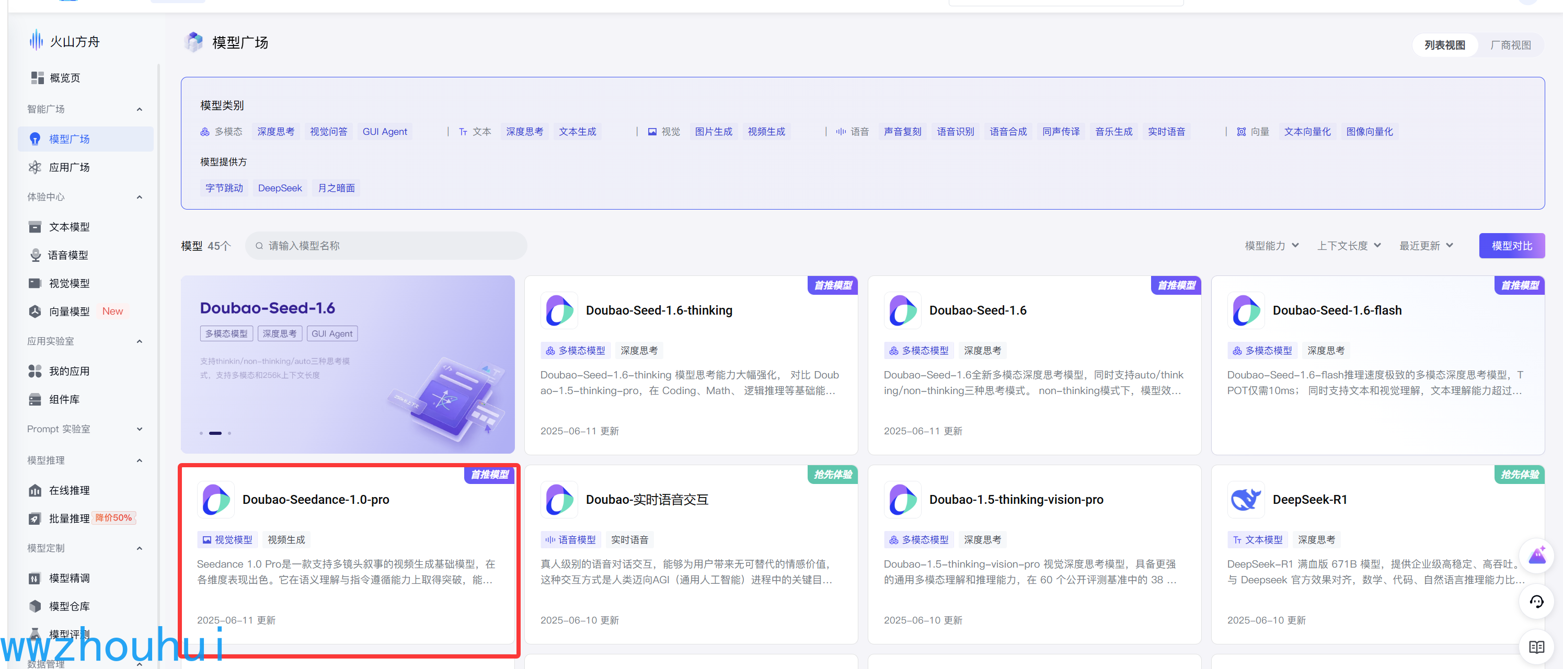
Task: Click the 我的应用 sidebar icon
Action: coord(35,371)
